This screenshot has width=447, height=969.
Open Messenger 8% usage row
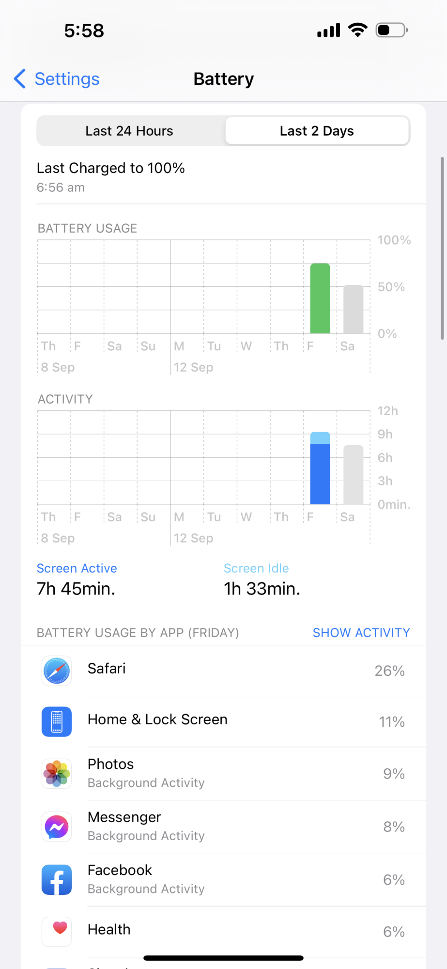click(224, 827)
